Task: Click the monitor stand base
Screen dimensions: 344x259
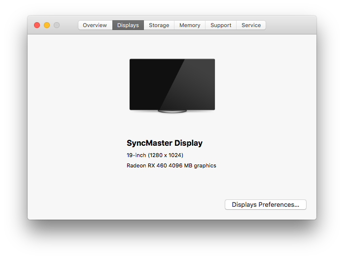Action: [x=172, y=111]
